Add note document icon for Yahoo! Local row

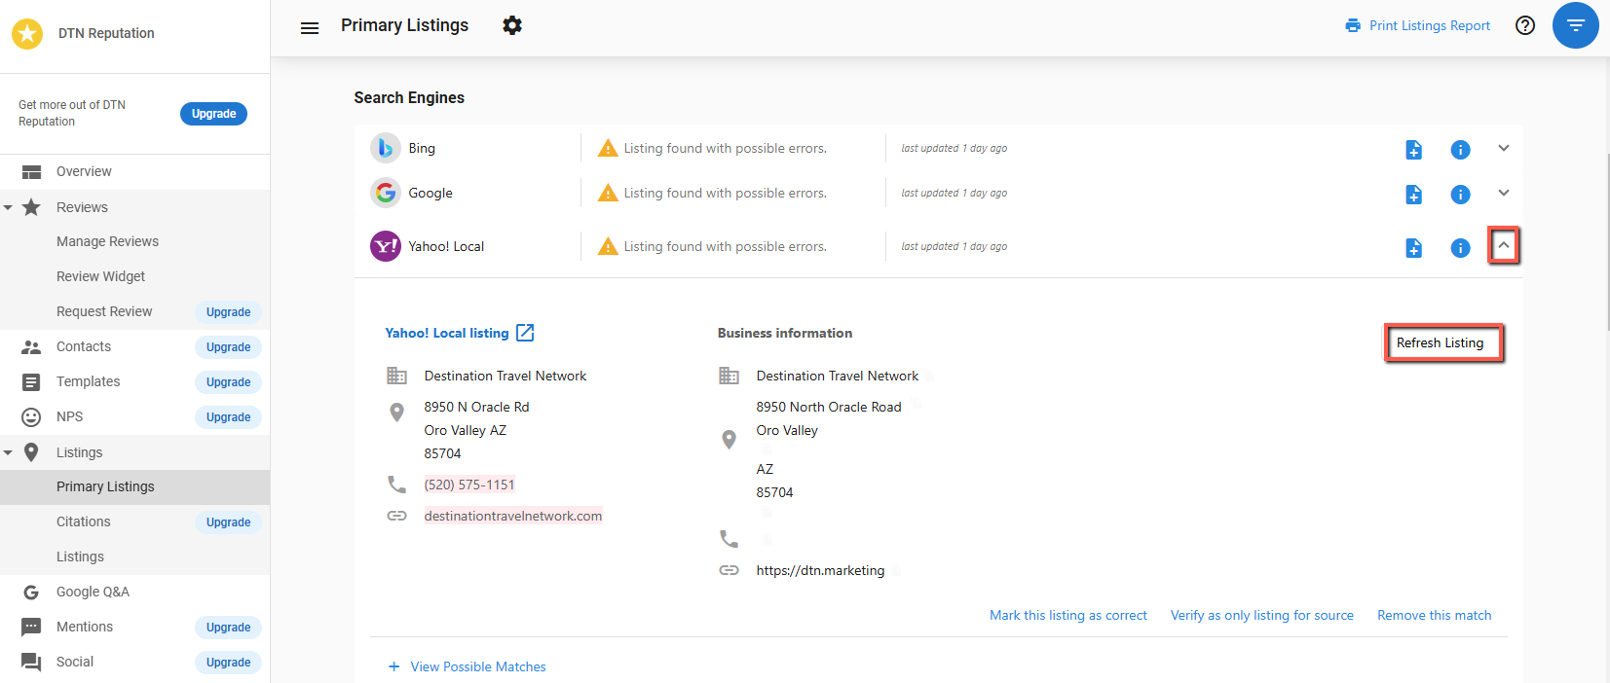[1413, 248]
